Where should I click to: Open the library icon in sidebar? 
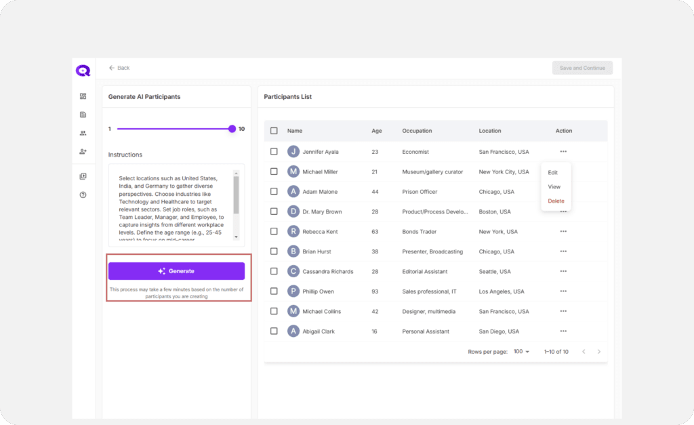click(x=83, y=176)
